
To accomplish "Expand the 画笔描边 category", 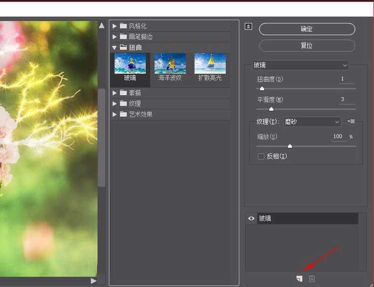I will click(x=115, y=37).
